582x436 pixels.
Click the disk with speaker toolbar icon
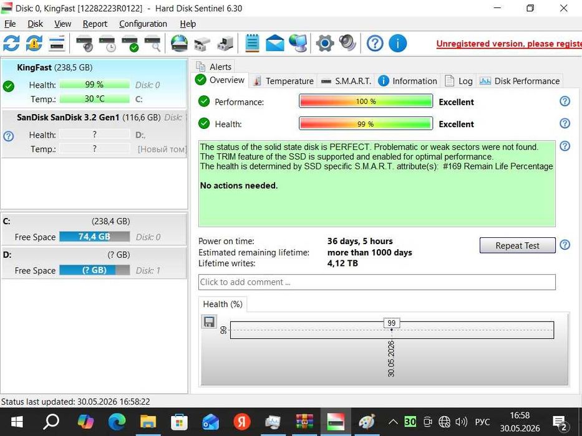84,44
